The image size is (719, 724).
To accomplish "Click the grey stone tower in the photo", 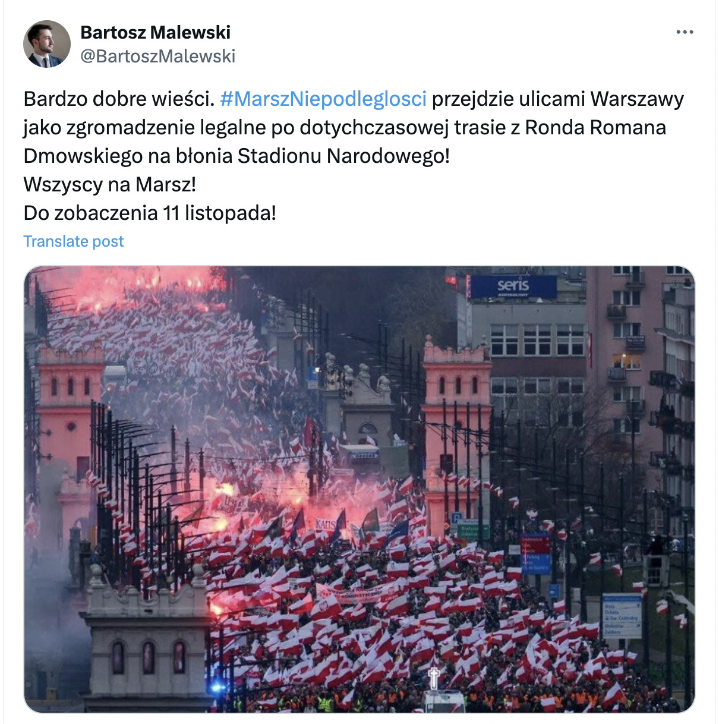I will [x=147, y=639].
